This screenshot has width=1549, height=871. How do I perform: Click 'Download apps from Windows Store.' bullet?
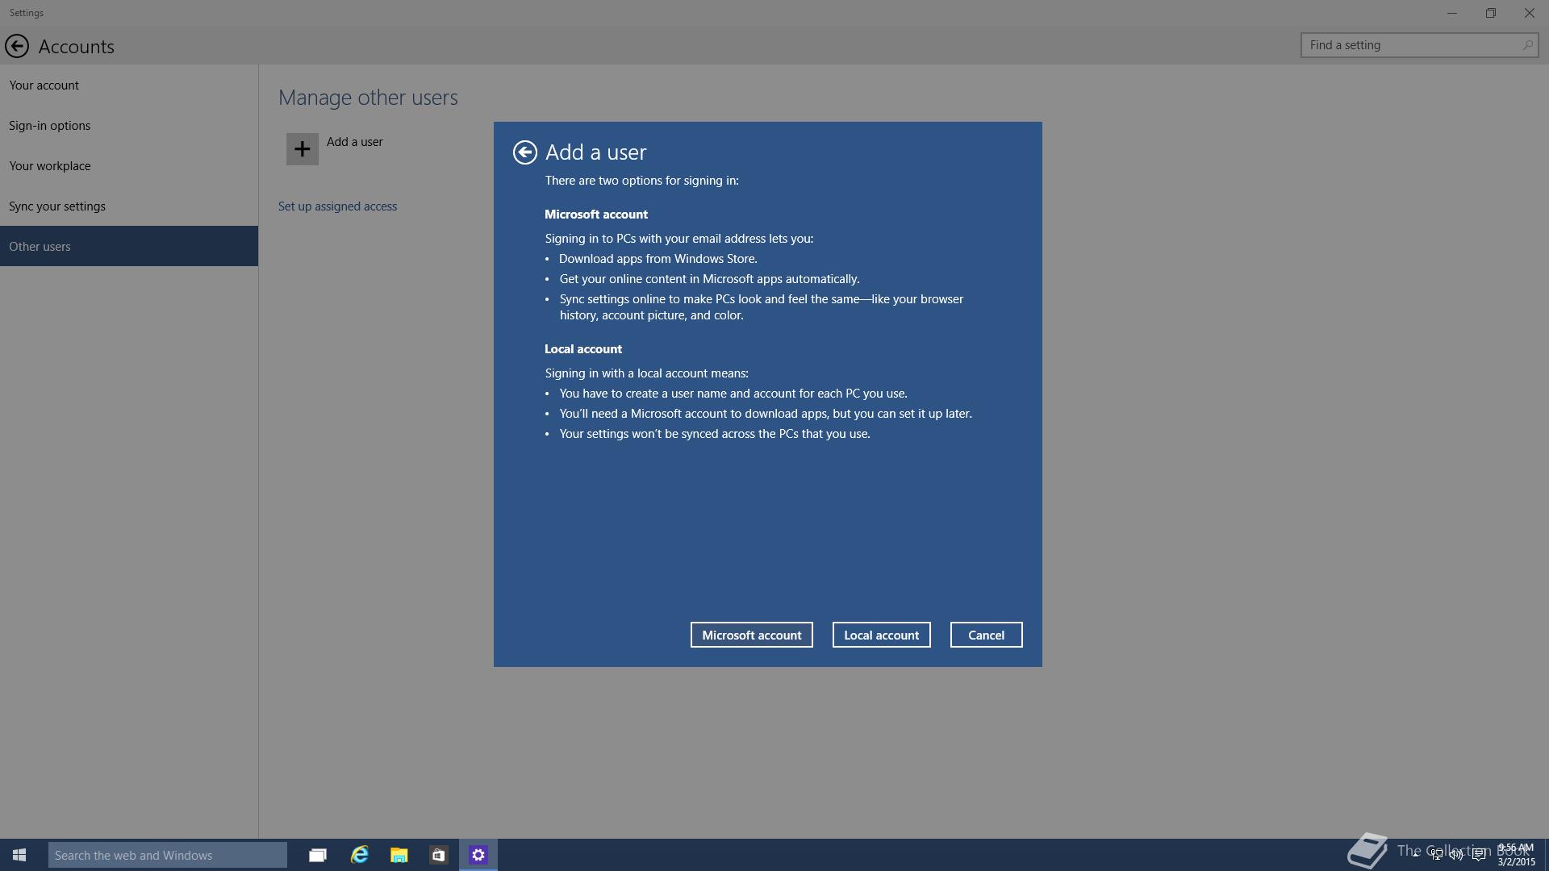tap(658, 259)
